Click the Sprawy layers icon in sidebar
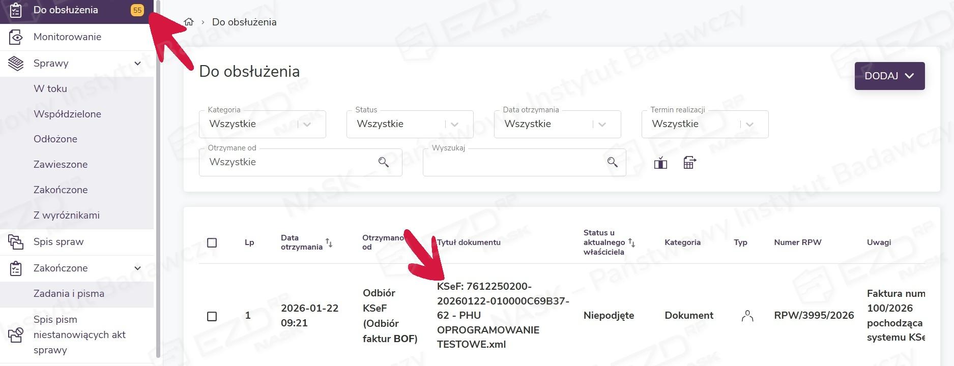The image size is (954, 366). (16, 64)
